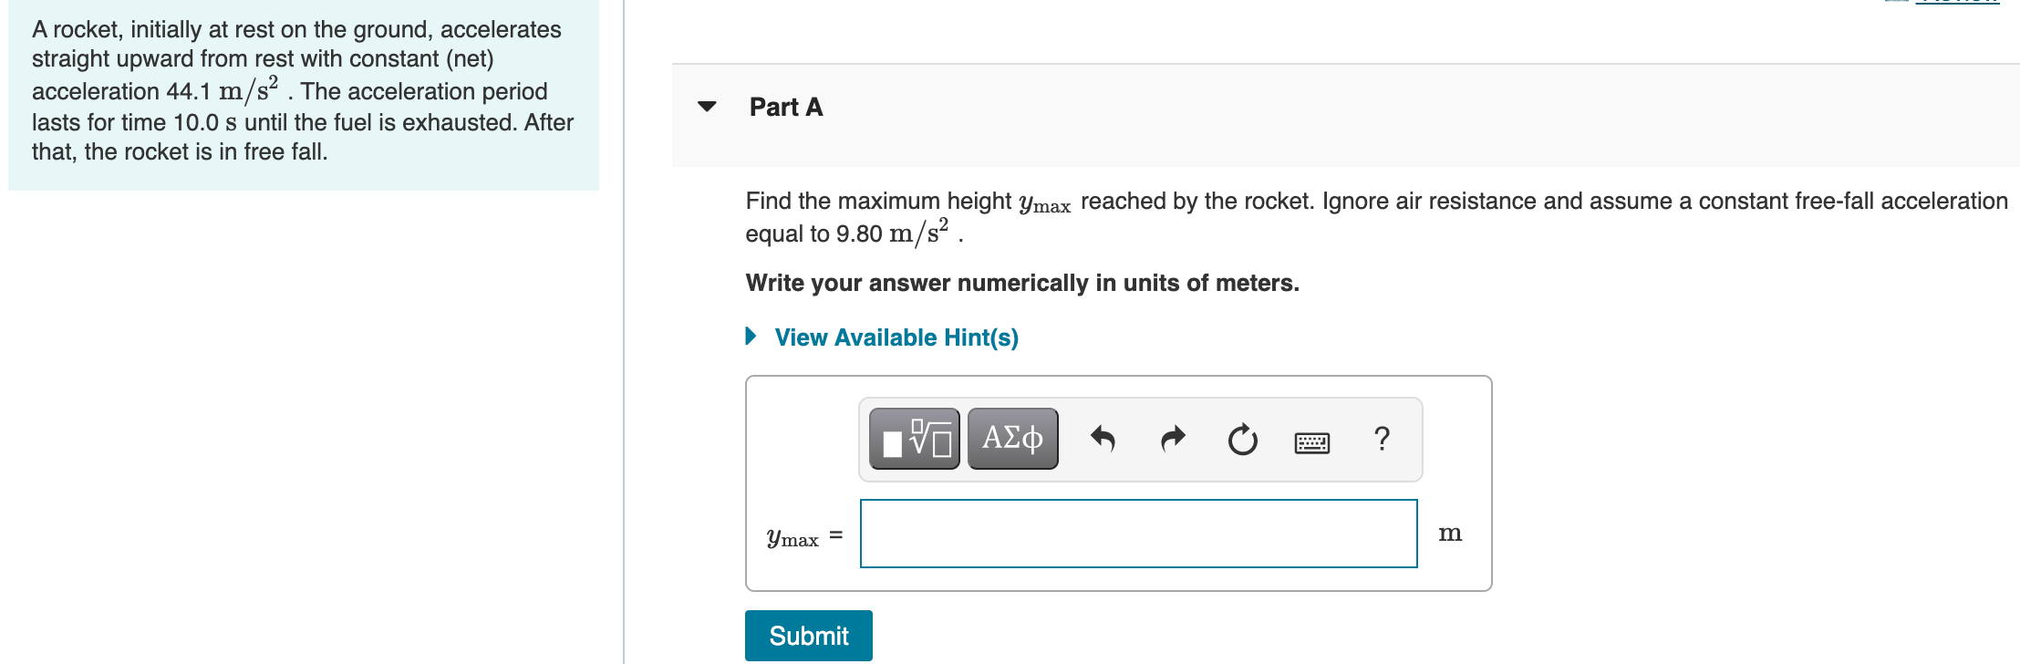Click the square-root symbol template button

tap(912, 439)
